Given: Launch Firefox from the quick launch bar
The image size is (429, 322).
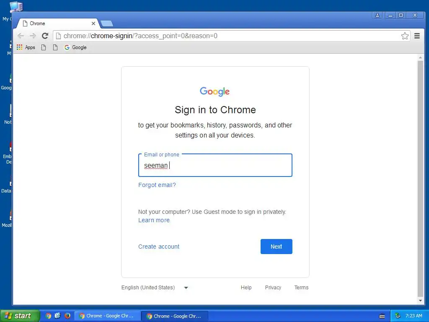Looking at the screenshot, I should (x=67, y=316).
